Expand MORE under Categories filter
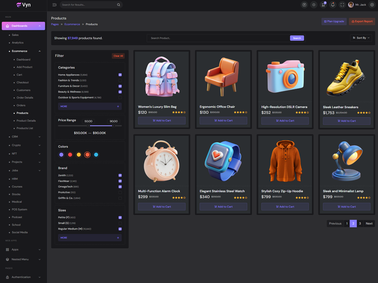Screen dimensions: 378x283 click(x=89, y=107)
